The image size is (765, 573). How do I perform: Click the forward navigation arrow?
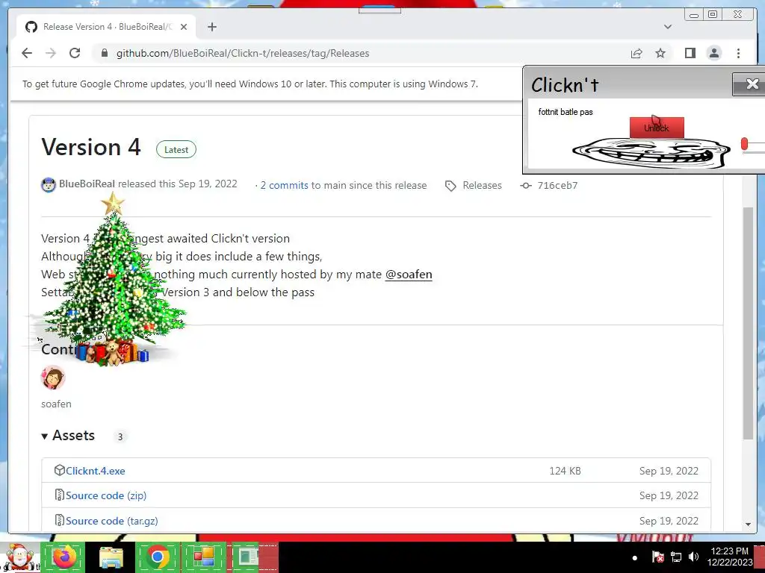pyautogui.click(x=51, y=53)
